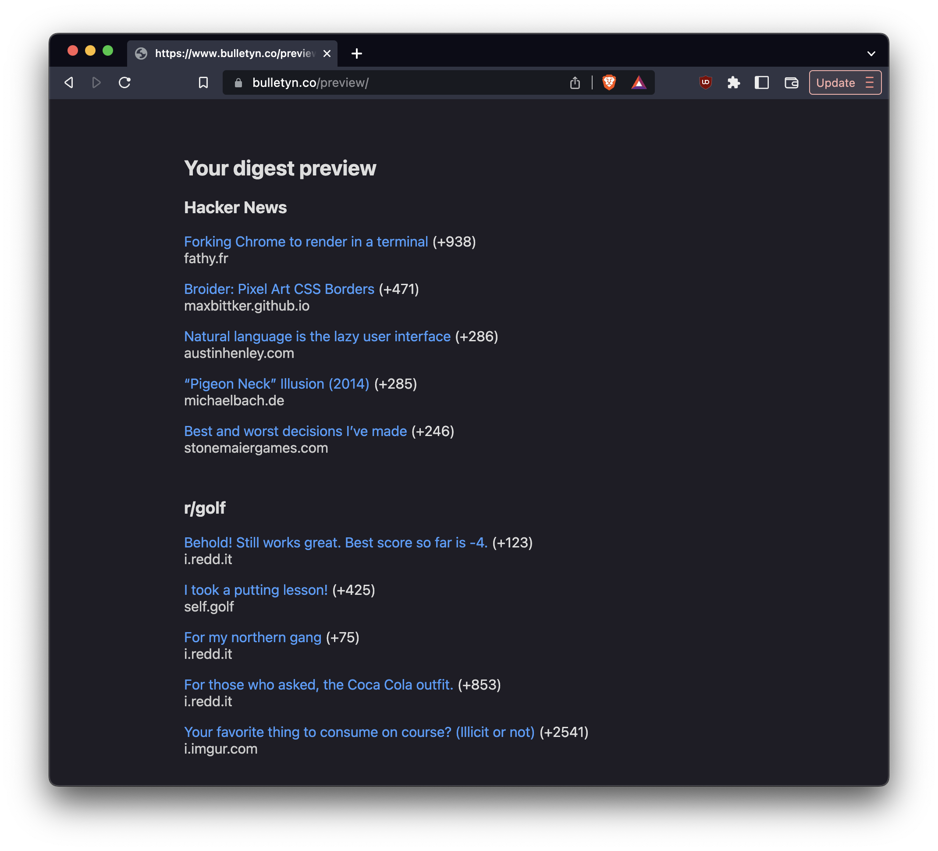Click the green fullscreen window button

point(108,51)
